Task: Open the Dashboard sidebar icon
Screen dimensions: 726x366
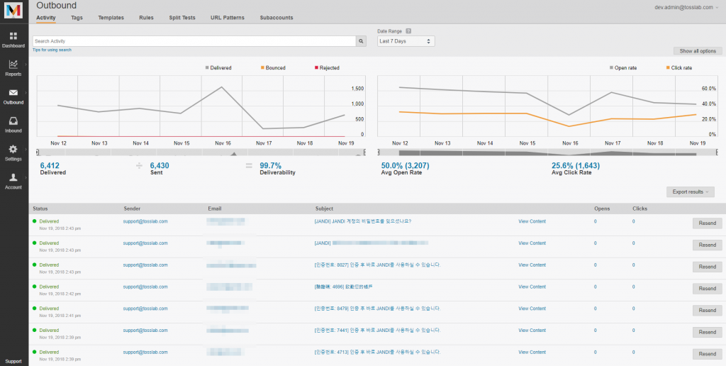Action: (13, 36)
